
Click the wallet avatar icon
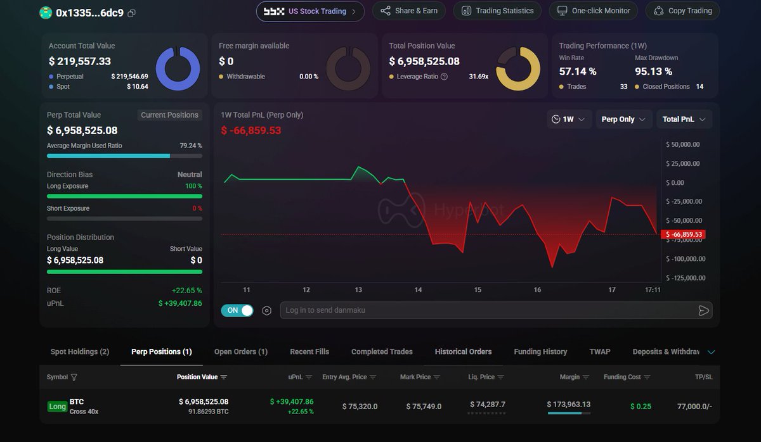(46, 13)
